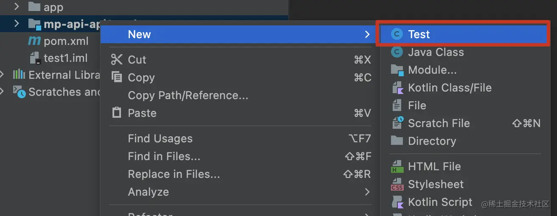Expand Scratches and Consoles node
This screenshot has height=216, width=557.
(x=3, y=91)
